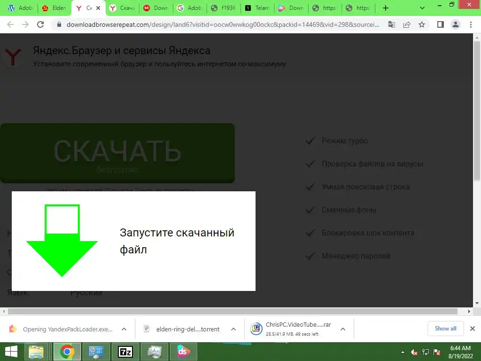Open ds app in taskbar
Viewport: 481px width, 361px height.
[184, 352]
